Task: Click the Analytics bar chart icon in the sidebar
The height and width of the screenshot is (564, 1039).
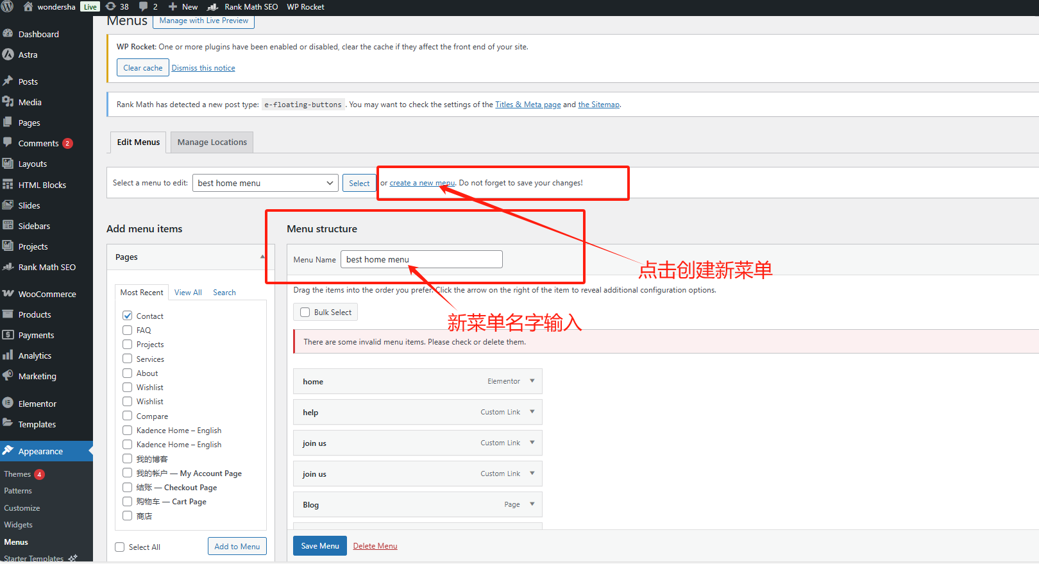Action: [x=8, y=355]
